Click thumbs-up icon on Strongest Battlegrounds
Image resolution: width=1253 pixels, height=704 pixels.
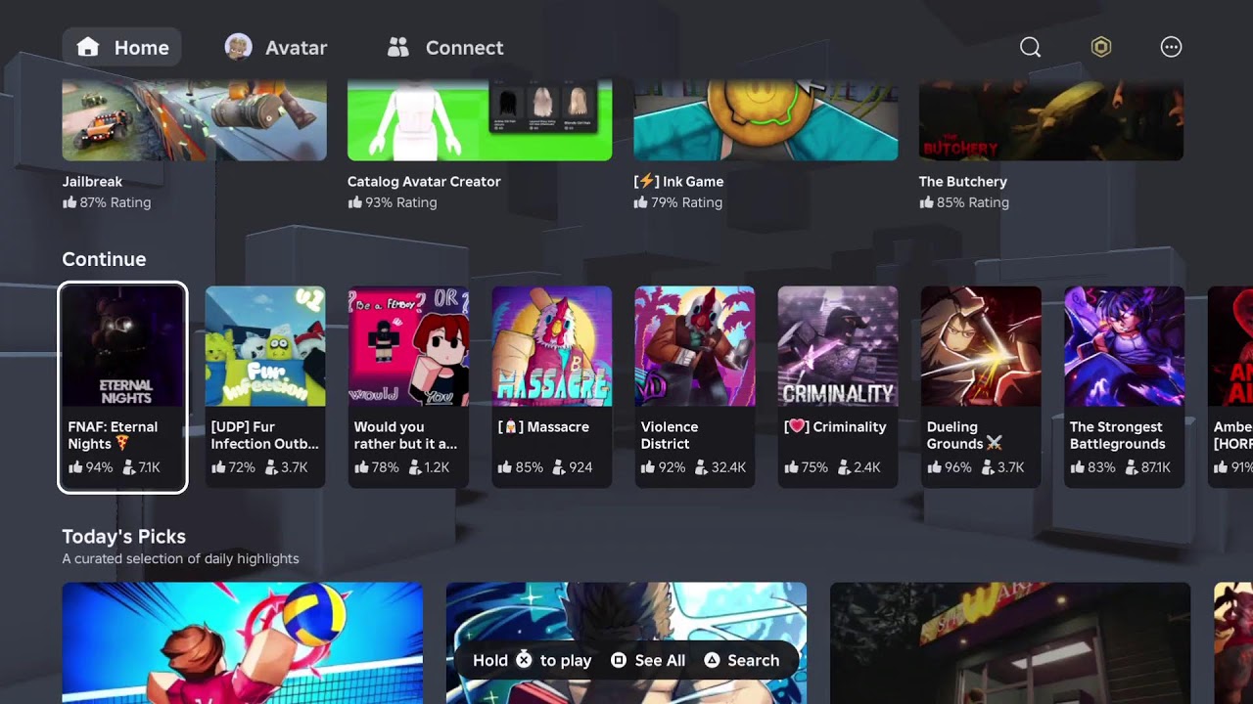1077,467
